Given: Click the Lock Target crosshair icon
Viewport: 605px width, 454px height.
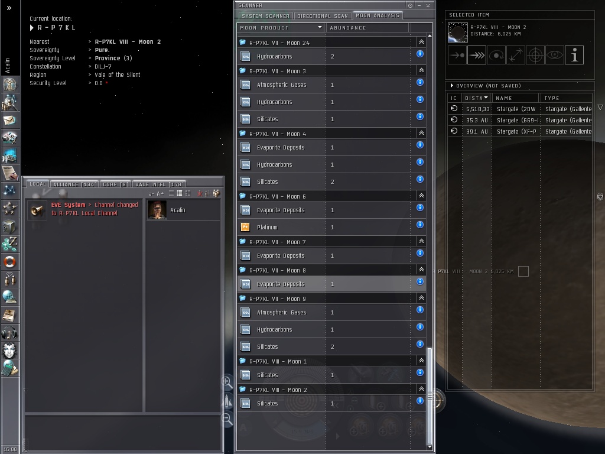Looking at the screenshot, I should coord(535,55).
